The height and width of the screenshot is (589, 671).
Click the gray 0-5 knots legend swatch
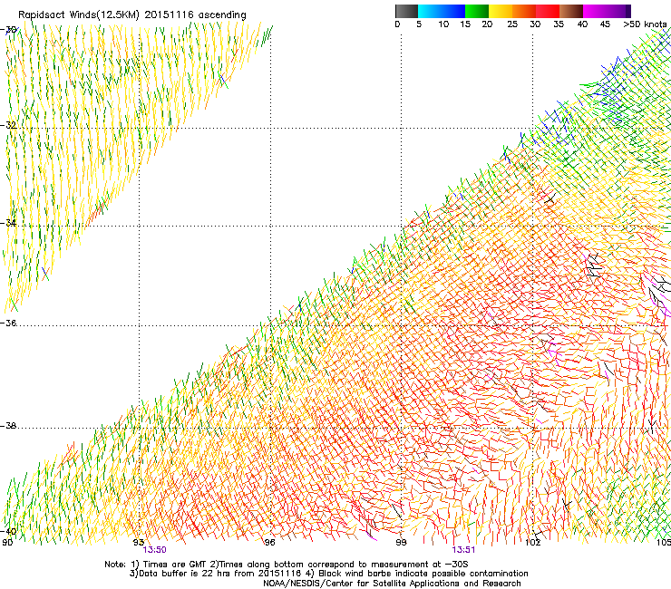coord(406,11)
